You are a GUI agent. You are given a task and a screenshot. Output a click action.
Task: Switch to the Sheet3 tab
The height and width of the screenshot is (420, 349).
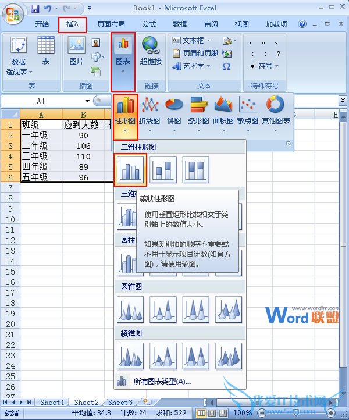[120, 402]
